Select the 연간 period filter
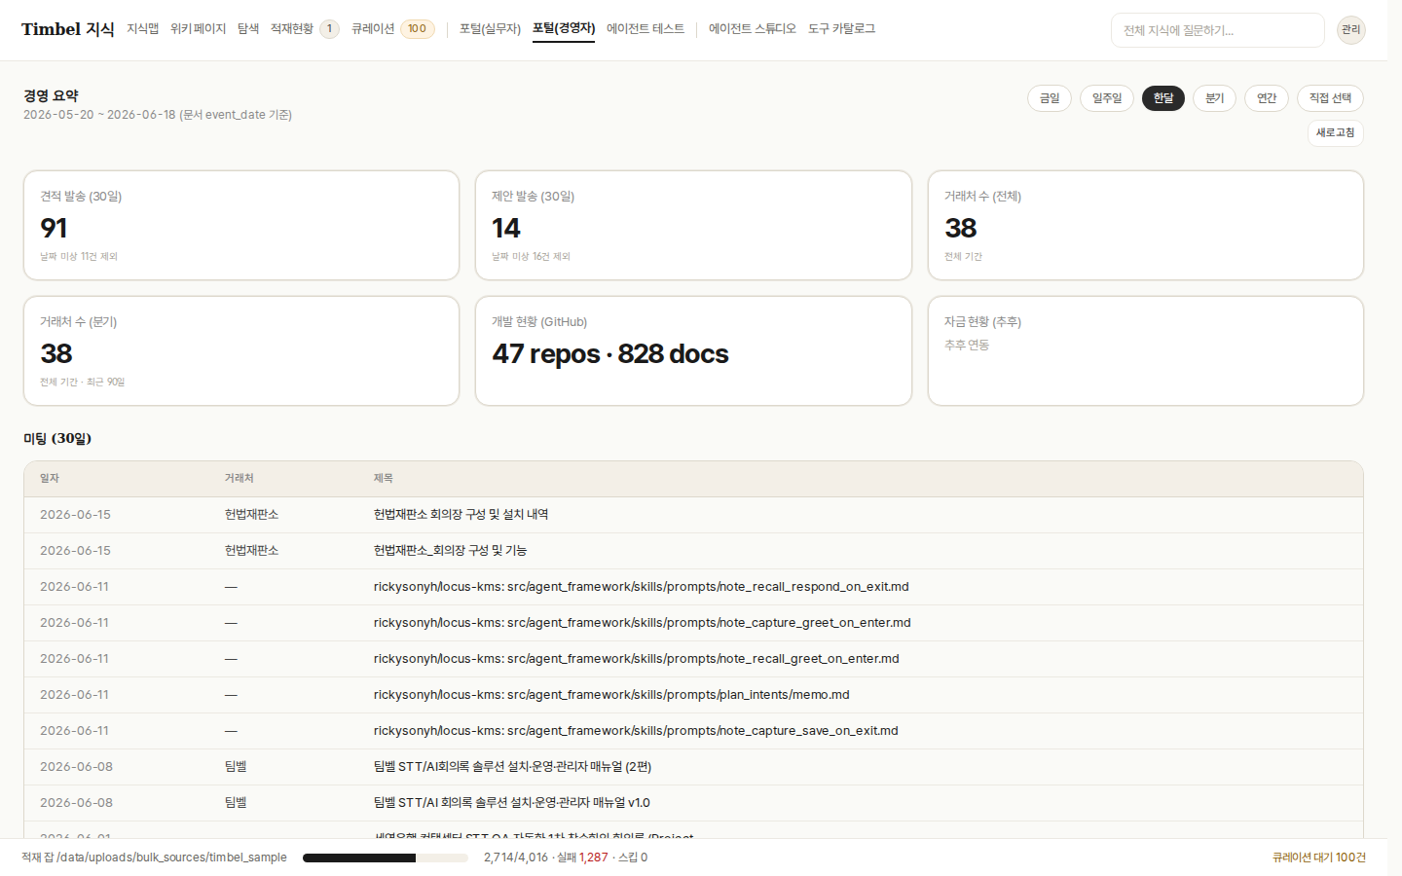Screen dimensions: 1402x876 click(1267, 98)
